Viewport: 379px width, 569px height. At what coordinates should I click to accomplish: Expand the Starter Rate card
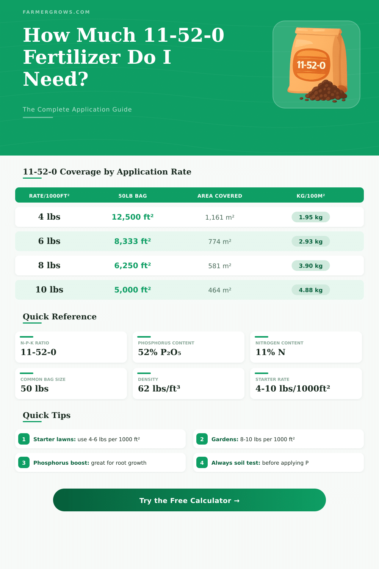(306, 384)
